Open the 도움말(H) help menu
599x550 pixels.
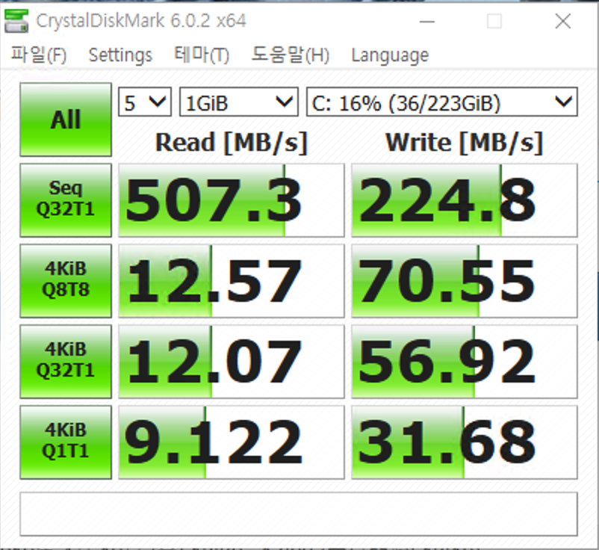tap(291, 55)
